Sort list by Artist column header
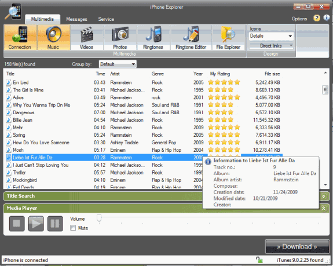 click(x=115, y=74)
